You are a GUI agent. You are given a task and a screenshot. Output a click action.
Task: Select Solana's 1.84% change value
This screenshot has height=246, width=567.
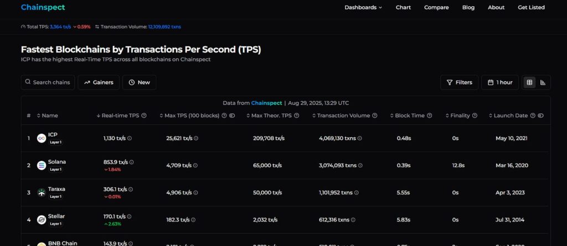(112, 170)
